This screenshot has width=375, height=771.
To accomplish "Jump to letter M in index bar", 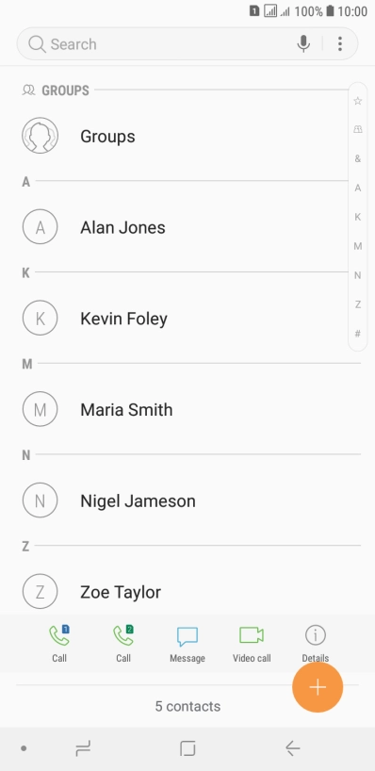I will (358, 246).
